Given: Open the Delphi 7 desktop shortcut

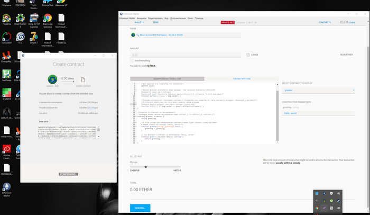Looking at the screenshot, I should (x=34, y=38).
